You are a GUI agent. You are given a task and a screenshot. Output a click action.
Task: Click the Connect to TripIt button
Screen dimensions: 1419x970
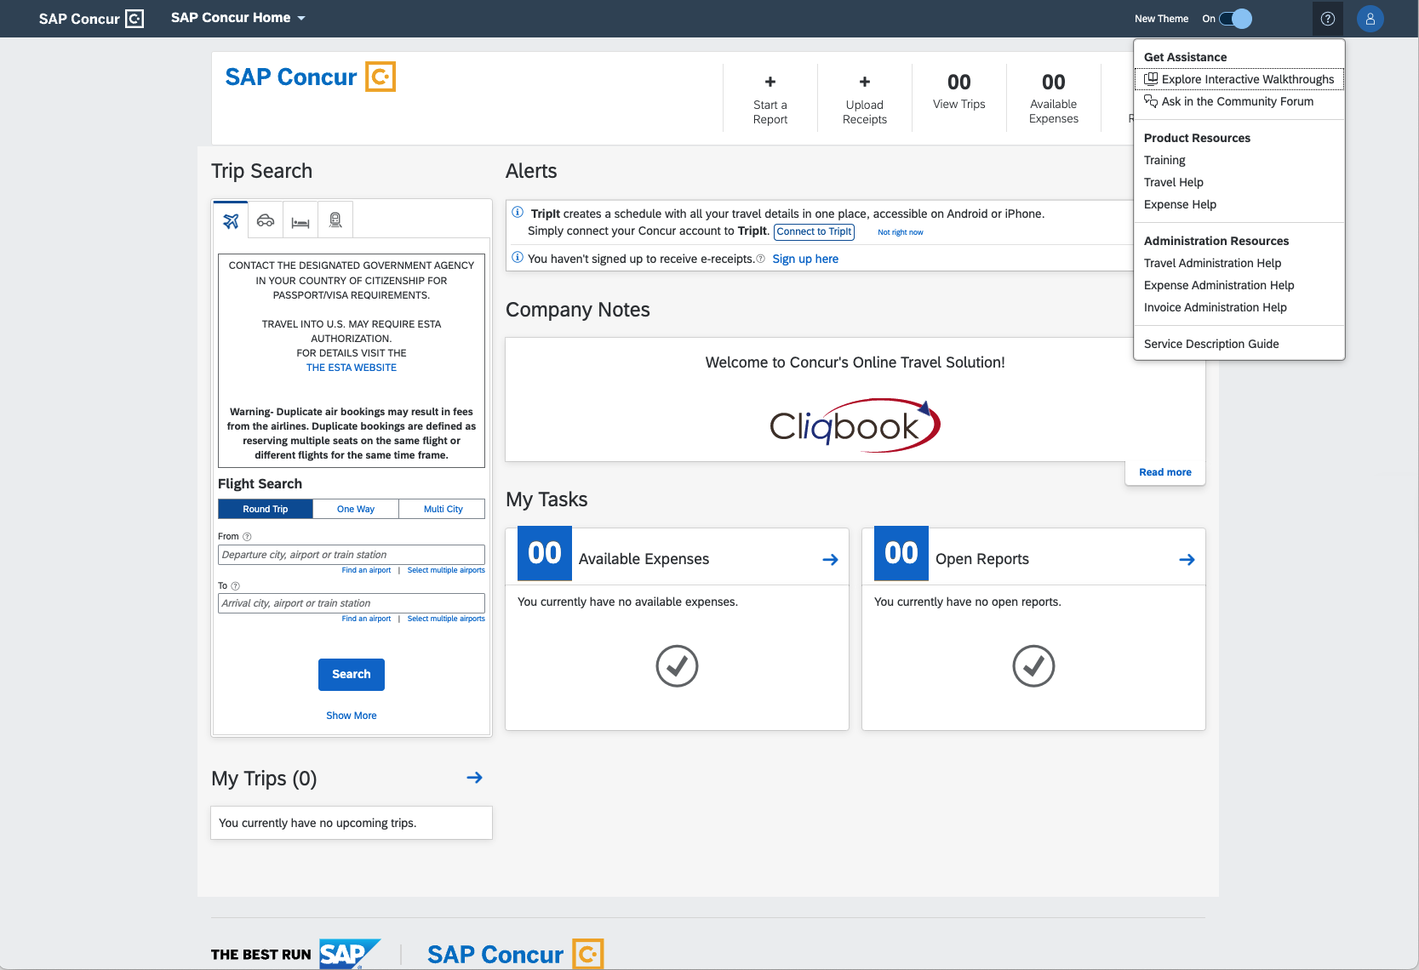pyautogui.click(x=813, y=231)
